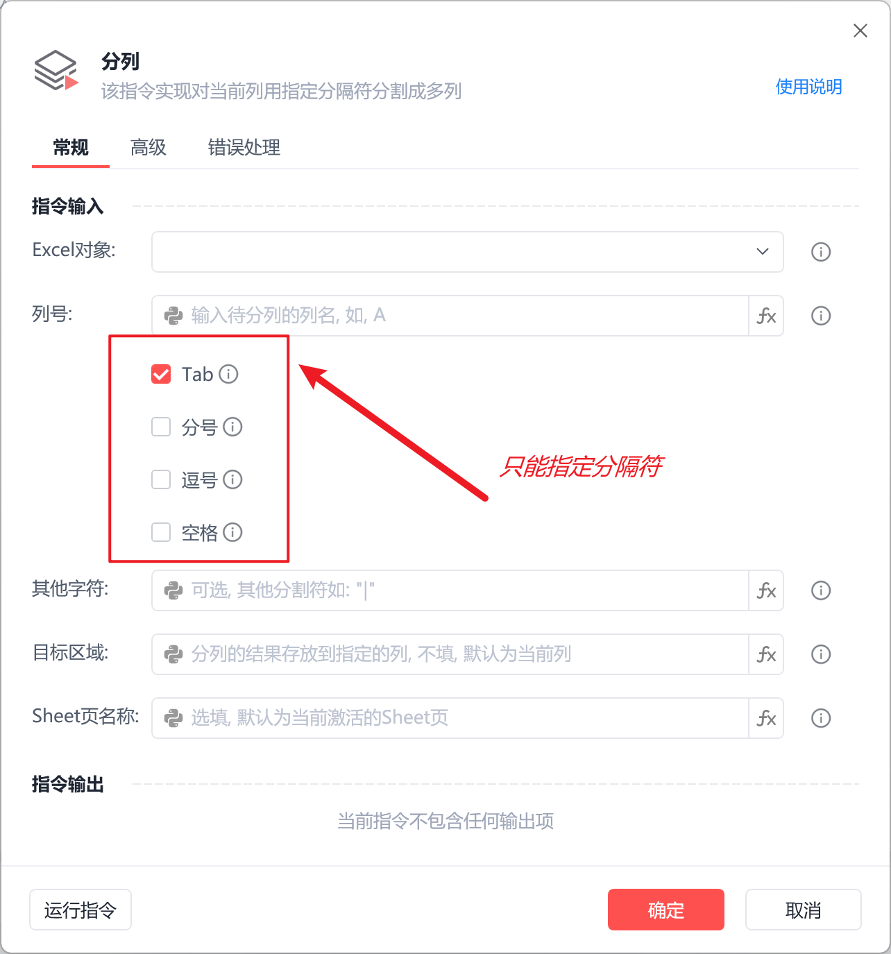Open the 使用说明 link
The height and width of the screenshot is (954, 891).
tap(808, 87)
